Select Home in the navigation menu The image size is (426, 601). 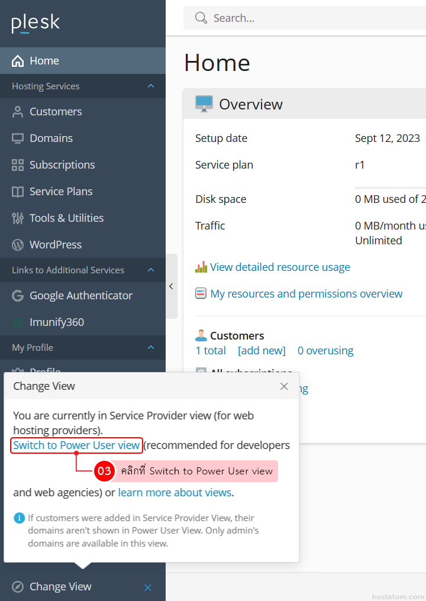pos(44,61)
